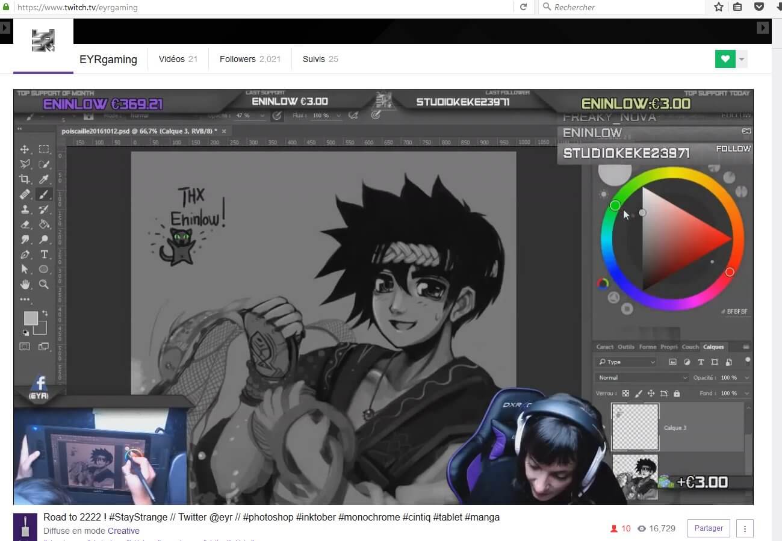Viewport: 782px width, 541px height.
Task: Click the Partager share button
Action: 709,528
